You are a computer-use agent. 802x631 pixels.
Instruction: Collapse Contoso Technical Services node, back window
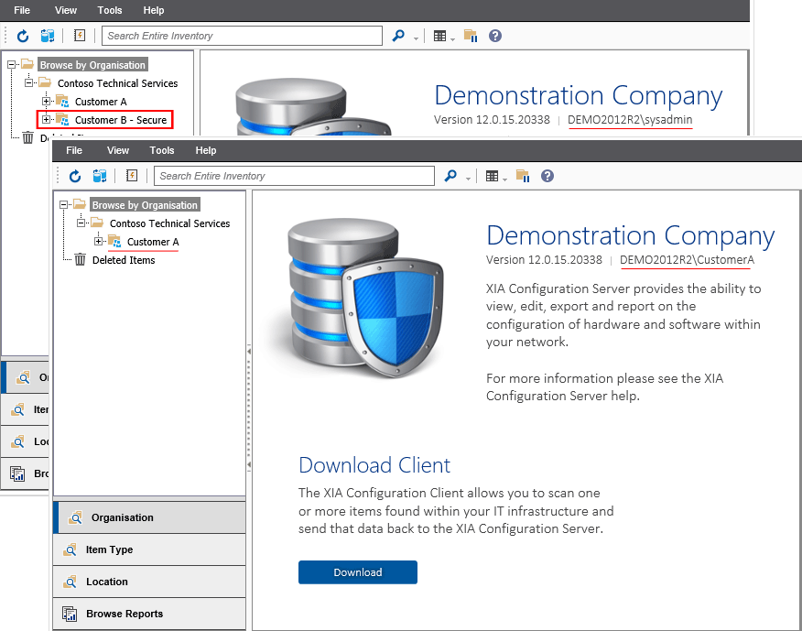click(x=28, y=82)
